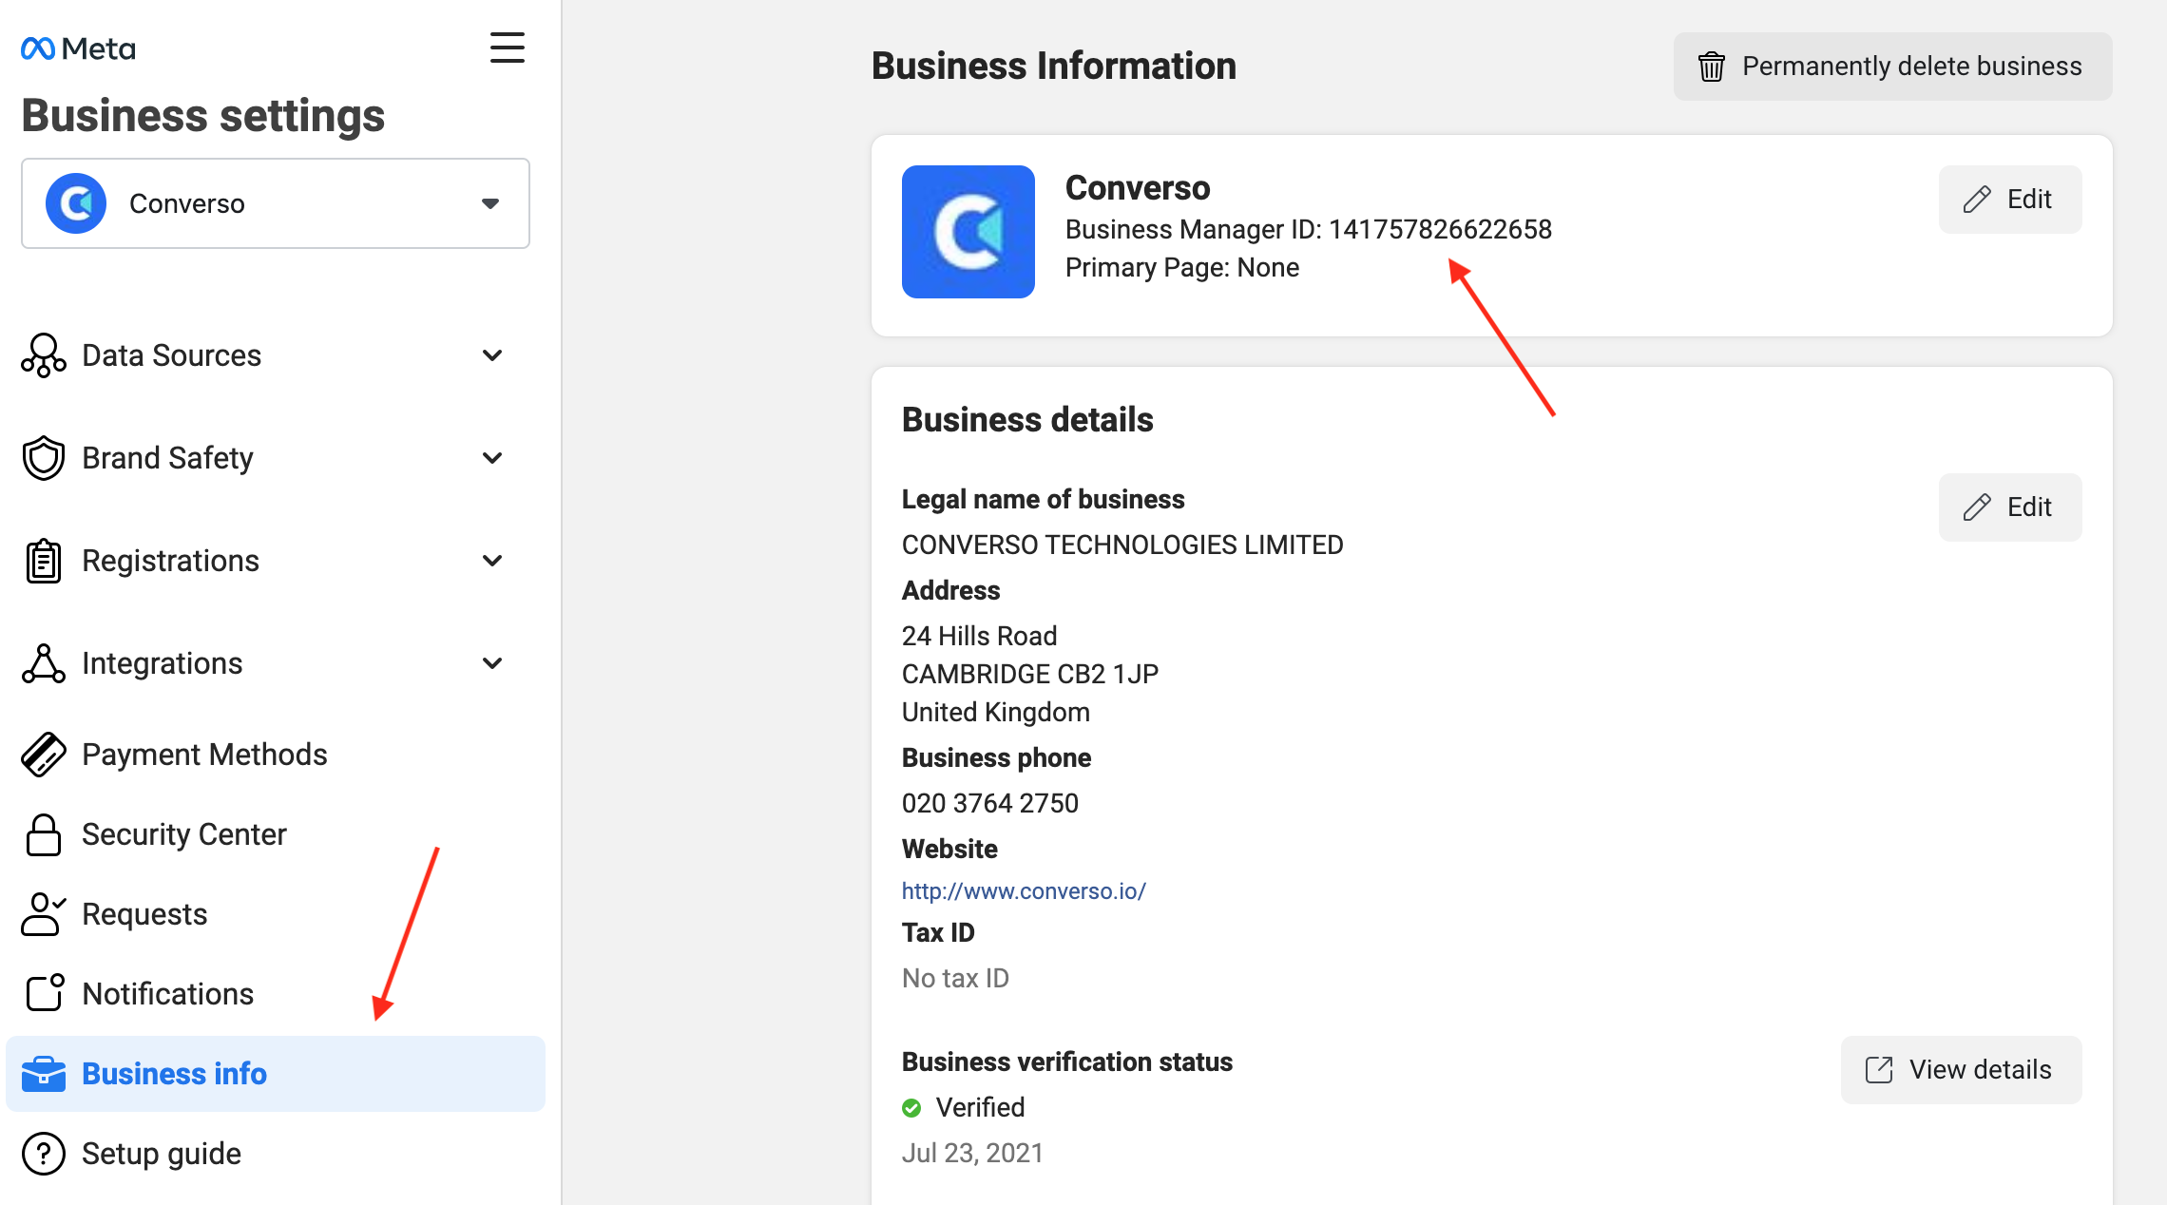Open the http://www.converso.io/ website link
The width and height of the screenshot is (2167, 1205).
click(1024, 891)
